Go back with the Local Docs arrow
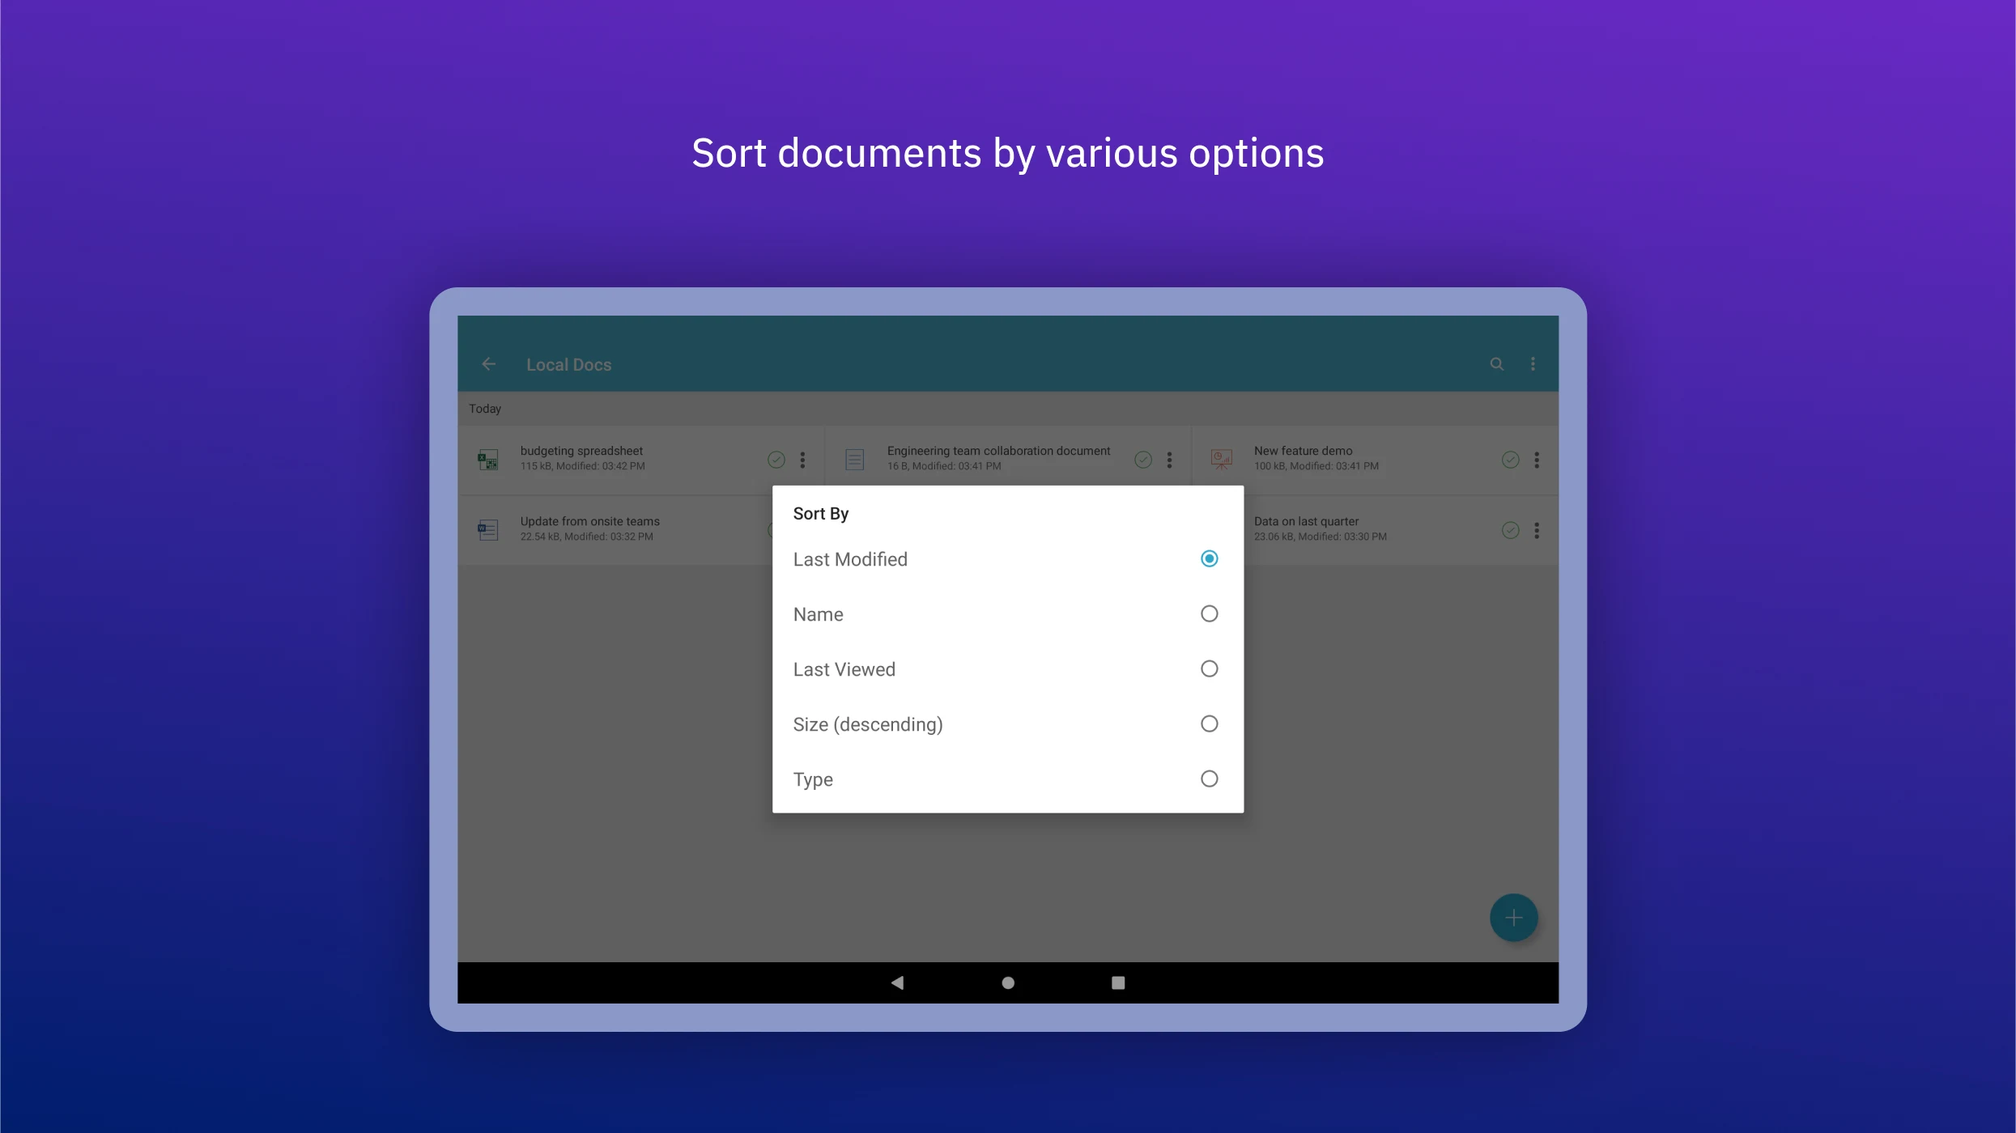Screen dimensions: 2016x1133 tap(488, 364)
